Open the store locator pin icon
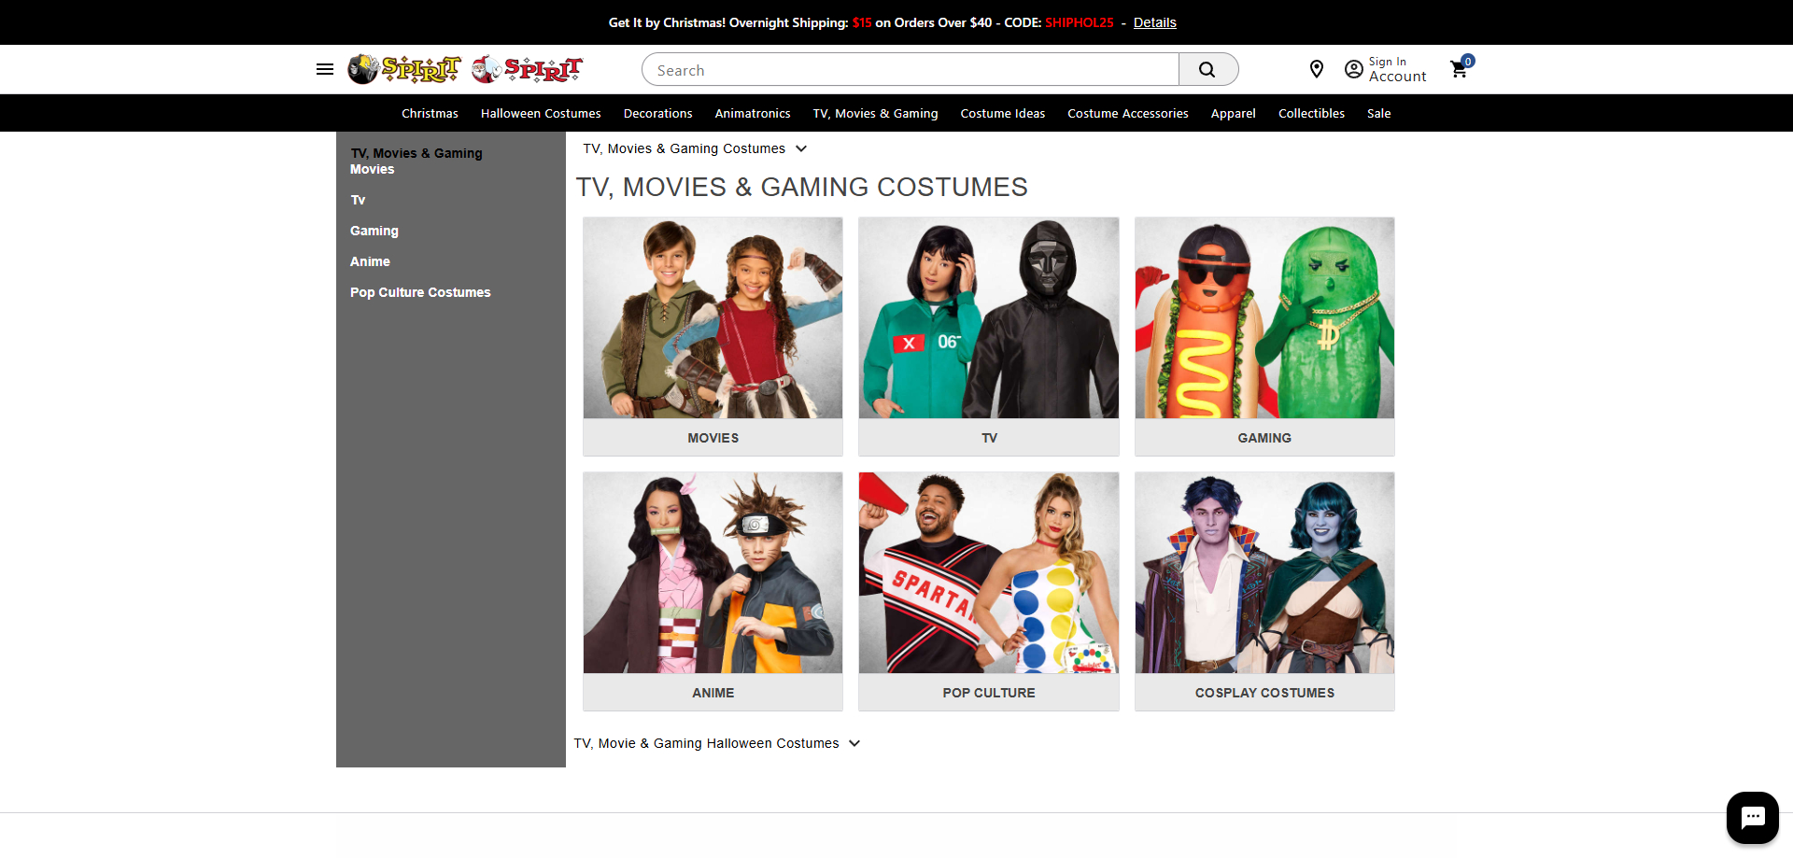This screenshot has height=858, width=1793. click(1317, 69)
